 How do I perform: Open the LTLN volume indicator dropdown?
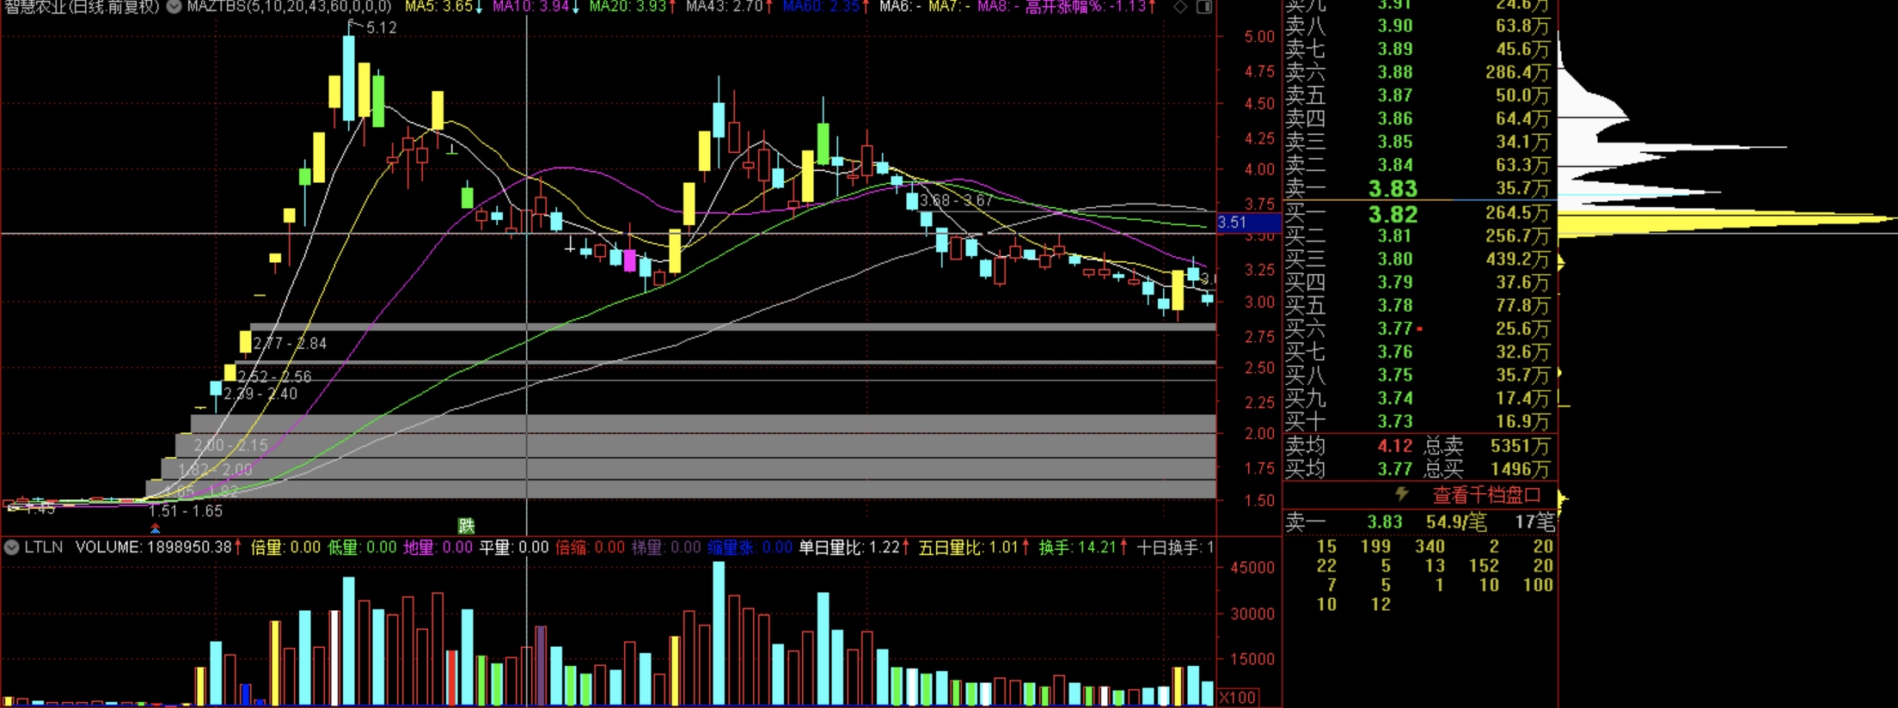click(12, 547)
